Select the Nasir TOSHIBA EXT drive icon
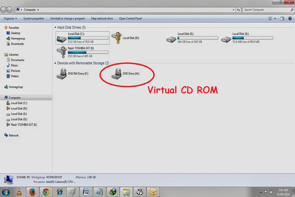Image resolution: width=295 pixels, height=197 pixels. (x=62, y=52)
